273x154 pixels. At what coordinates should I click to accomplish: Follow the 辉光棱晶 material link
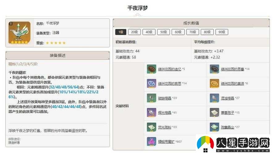(x=165, y=113)
